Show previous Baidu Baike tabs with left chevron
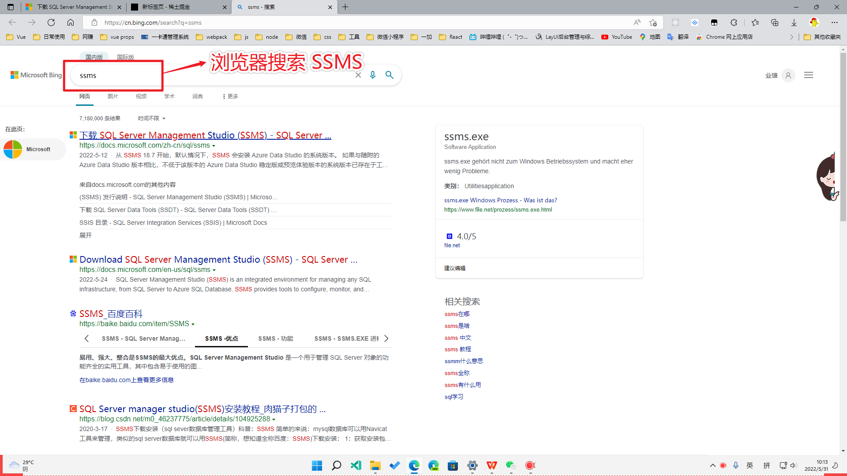The image size is (847, 476). pyautogui.click(x=86, y=338)
